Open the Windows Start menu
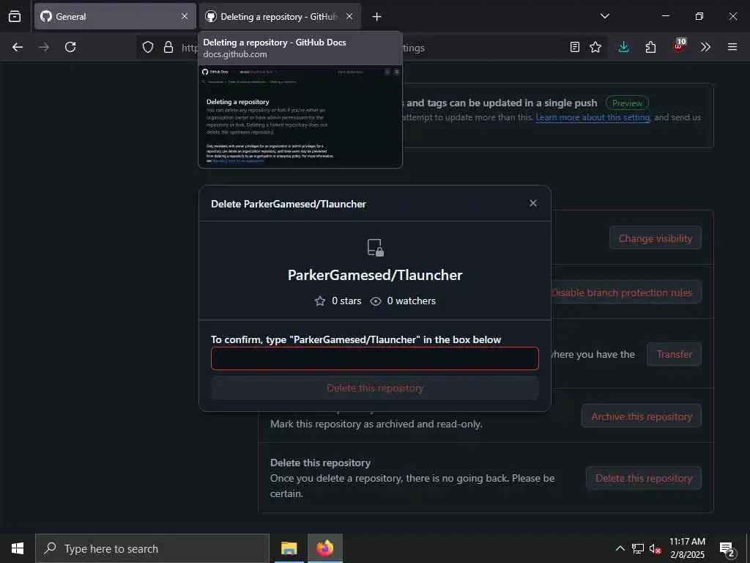The height and width of the screenshot is (563, 750). (18, 548)
